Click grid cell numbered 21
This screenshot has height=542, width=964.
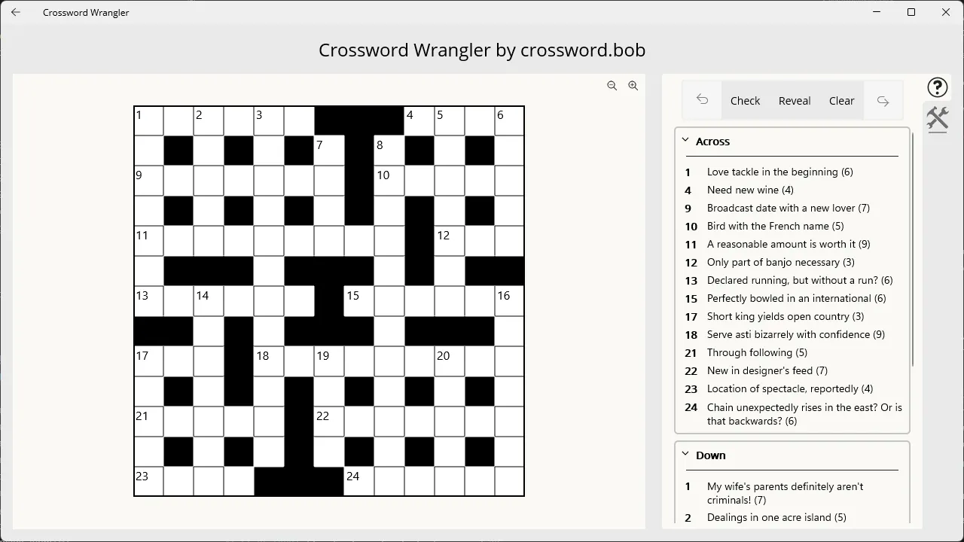pos(149,422)
